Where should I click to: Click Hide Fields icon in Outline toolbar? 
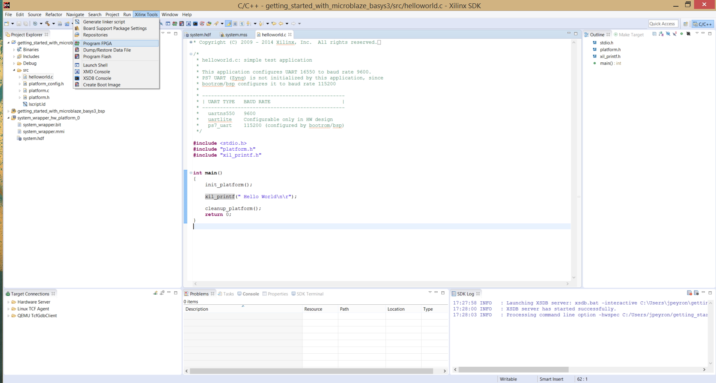(x=668, y=34)
